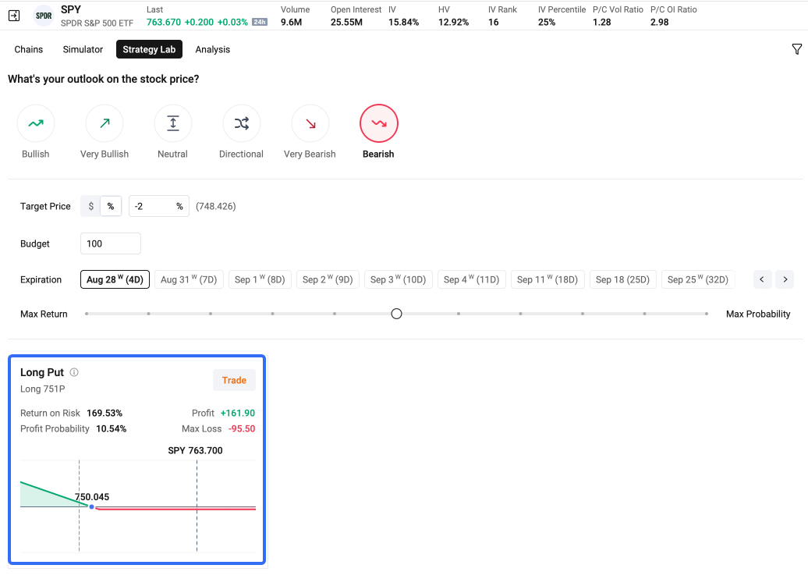Screen dimensions: 808x579
Task: Open the Strategy Lab tab
Action: tap(150, 49)
